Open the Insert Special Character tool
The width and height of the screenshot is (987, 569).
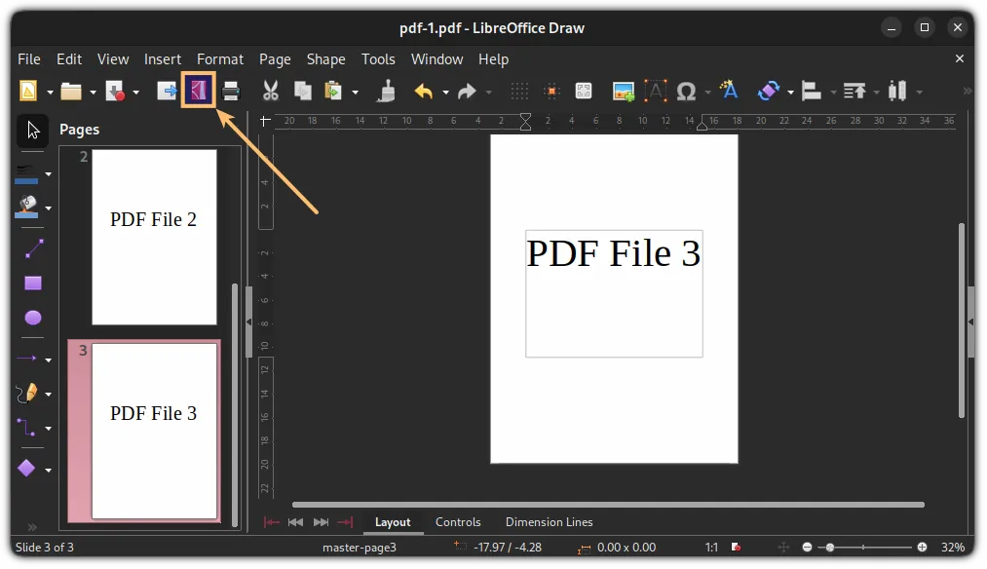[x=687, y=90]
